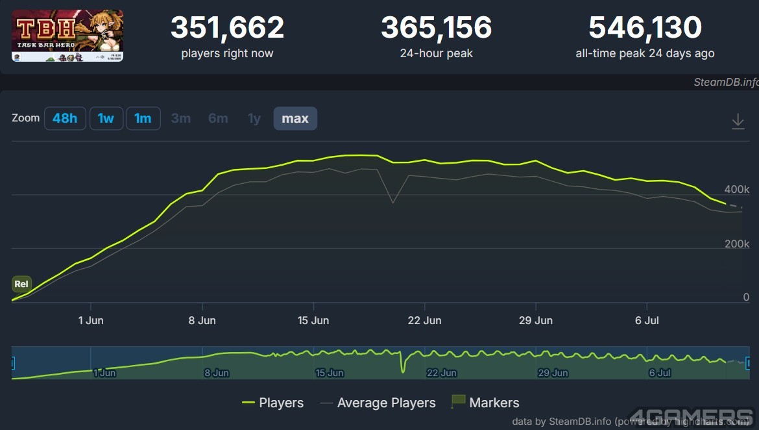The width and height of the screenshot is (759, 430).
Task: Click the navigator chart near 15 Jun
Action: coord(329,362)
